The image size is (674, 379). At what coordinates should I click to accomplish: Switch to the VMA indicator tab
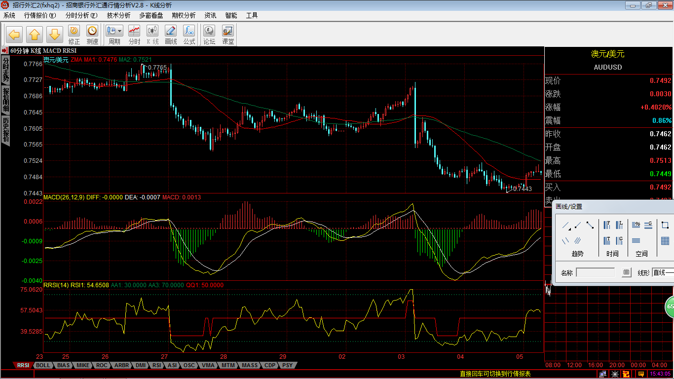(208, 365)
